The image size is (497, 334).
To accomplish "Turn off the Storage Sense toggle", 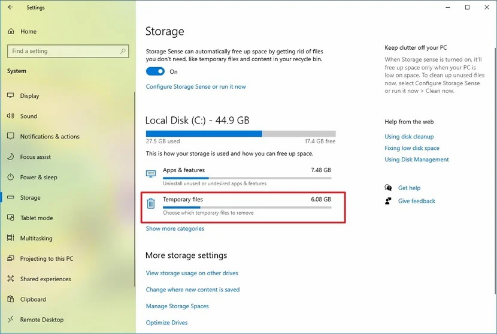I will [x=155, y=71].
